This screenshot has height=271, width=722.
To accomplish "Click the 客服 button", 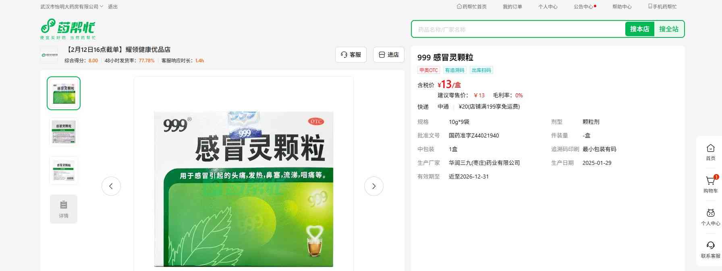I will [x=351, y=55].
